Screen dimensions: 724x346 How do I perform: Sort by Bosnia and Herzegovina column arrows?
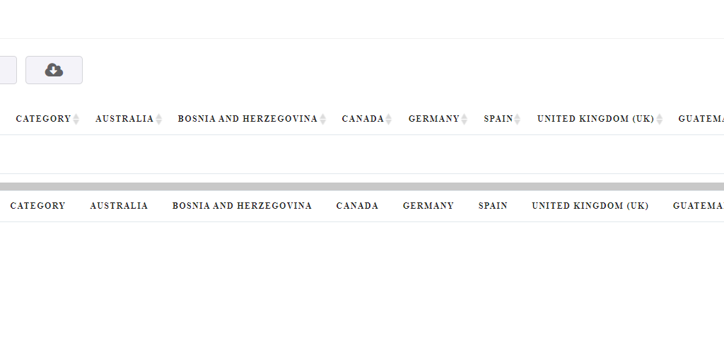(322, 119)
